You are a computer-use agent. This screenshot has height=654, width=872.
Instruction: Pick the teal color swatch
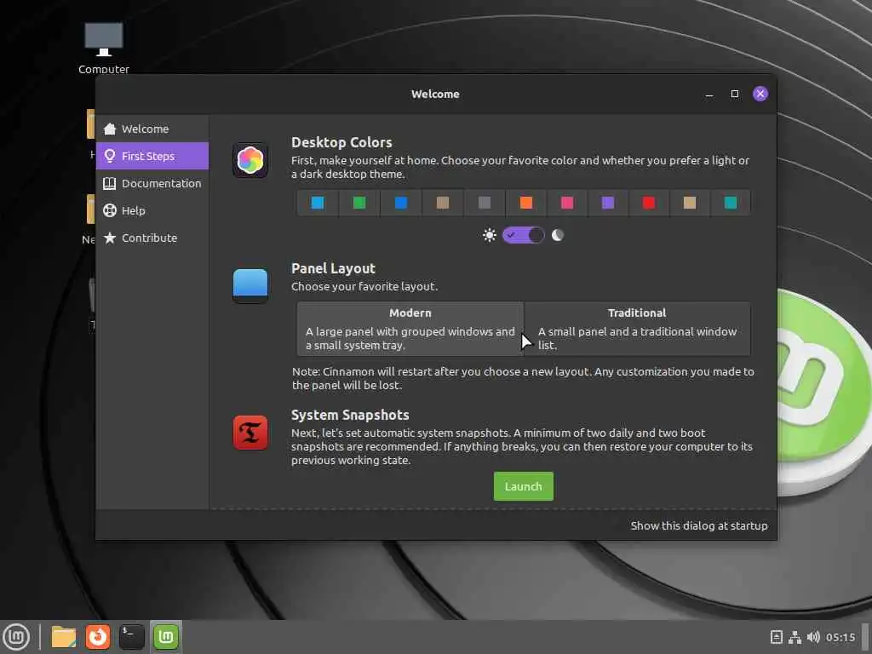tap(731, 203)
